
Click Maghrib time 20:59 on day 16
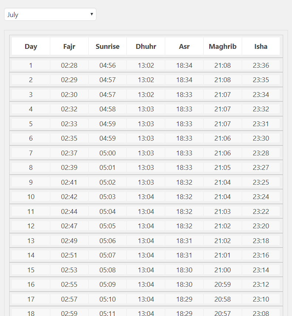click(223, 284)
